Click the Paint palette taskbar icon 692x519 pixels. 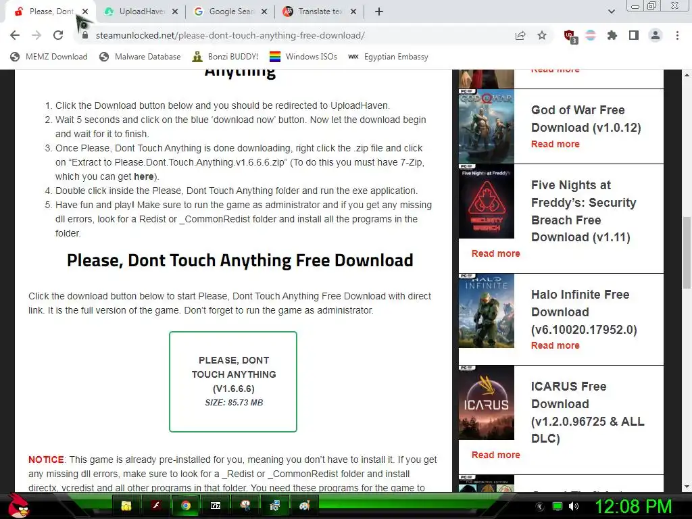click(x=304, y=505)
